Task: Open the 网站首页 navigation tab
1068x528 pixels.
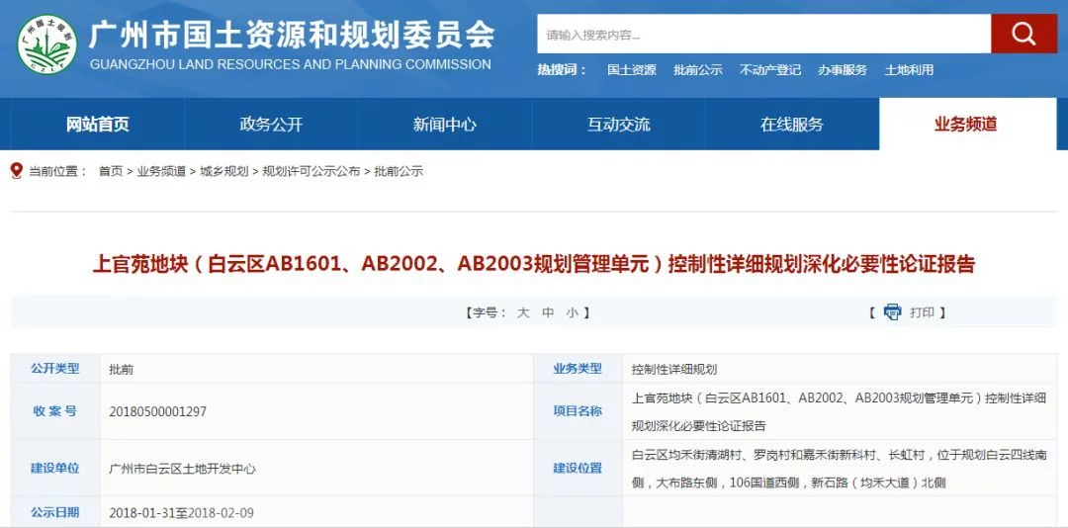Action: pos(97,124)
